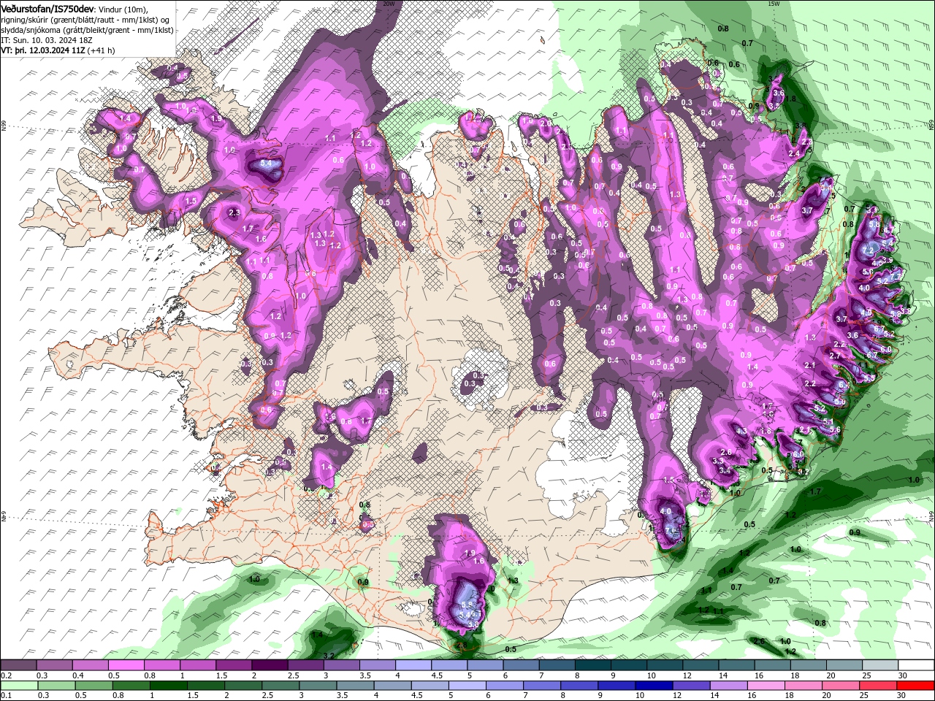Click lower legend swatch between 0.1 and 0.3
Viewport: 935px width, 701px height.
pos(19,685)
